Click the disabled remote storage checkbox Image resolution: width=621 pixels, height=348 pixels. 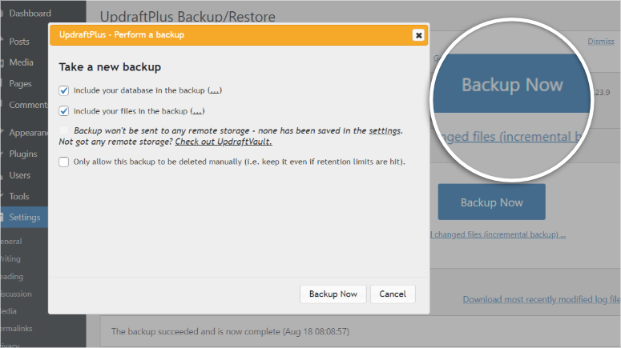[64, 130]
